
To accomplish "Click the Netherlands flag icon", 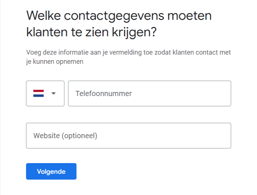I will click(38, 93).
